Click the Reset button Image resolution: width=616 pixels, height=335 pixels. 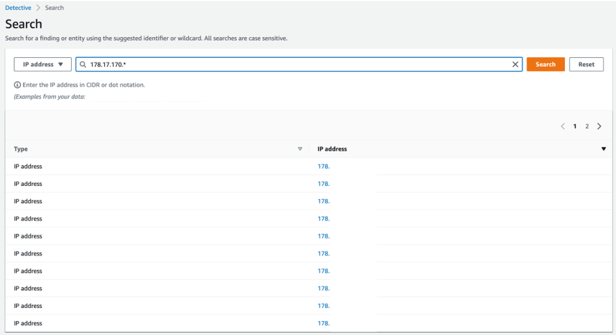click(586, 64)
